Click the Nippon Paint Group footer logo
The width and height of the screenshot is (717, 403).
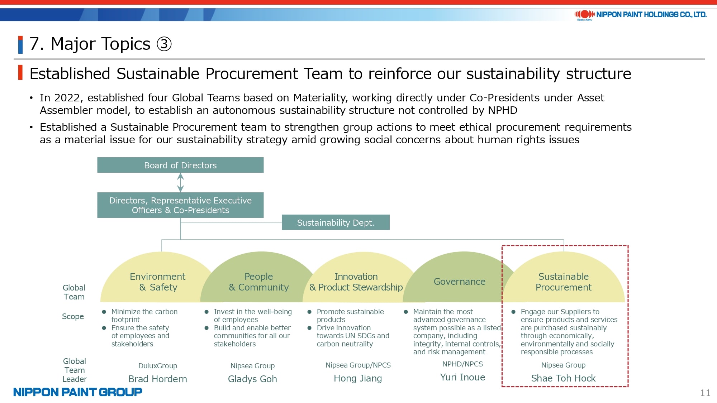click(x=78, y=392)
